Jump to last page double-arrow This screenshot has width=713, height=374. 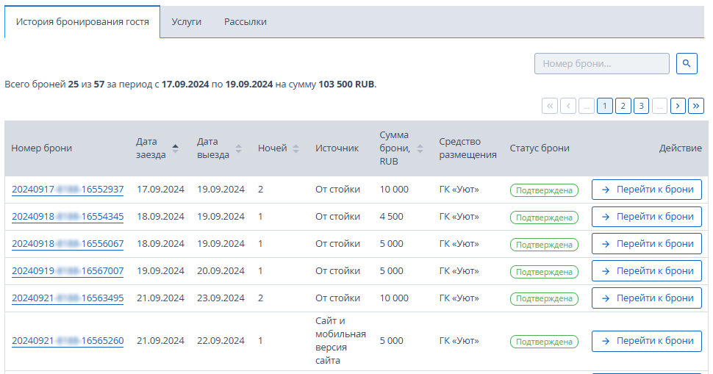click(x=695, y=106)
